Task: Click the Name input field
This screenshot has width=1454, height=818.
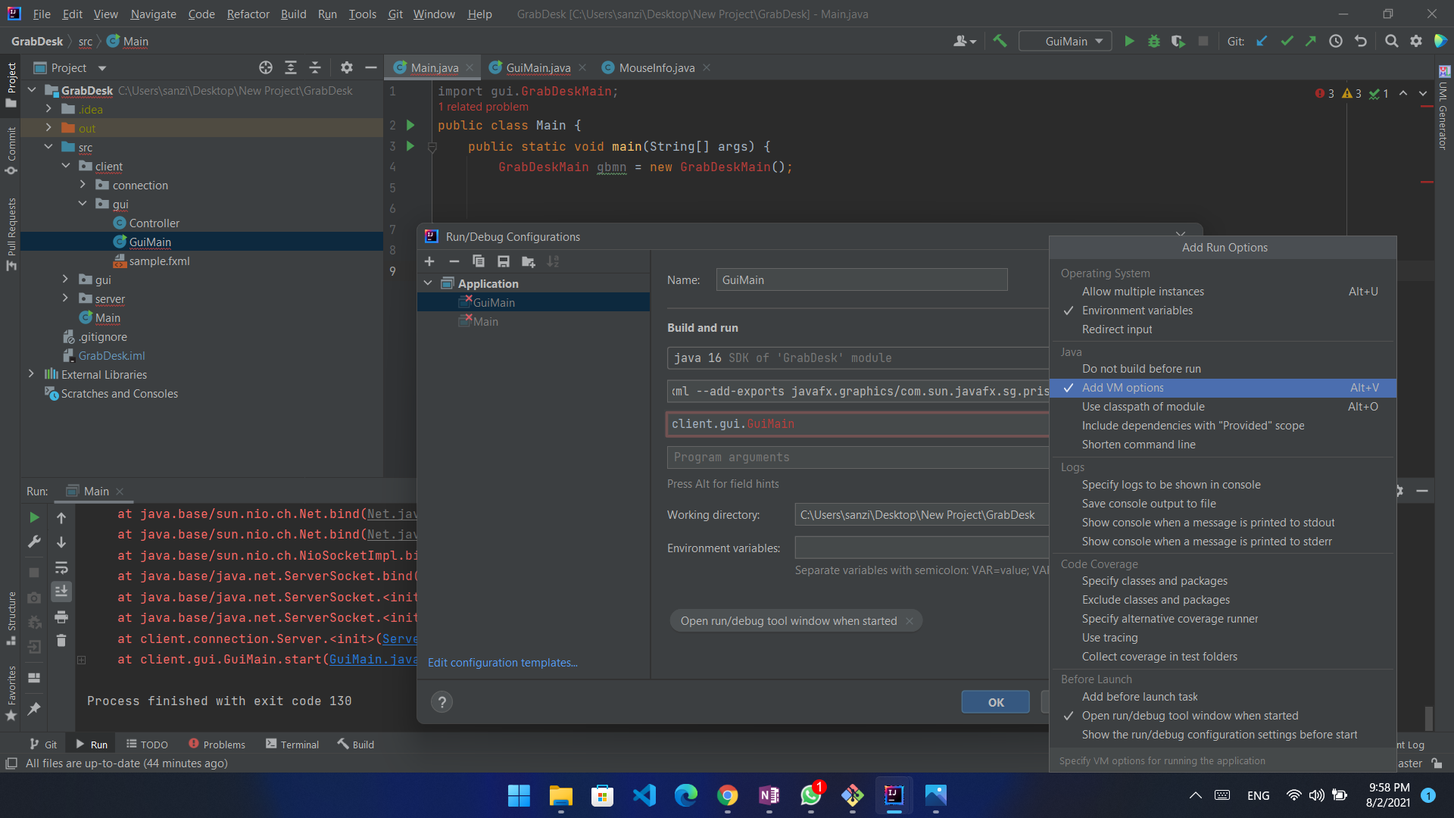Action: 862,279
